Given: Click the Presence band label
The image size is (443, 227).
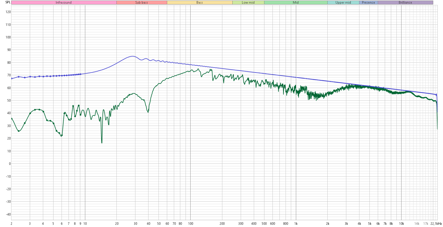Looking at the screenshot, I should [x=369, y=3].
